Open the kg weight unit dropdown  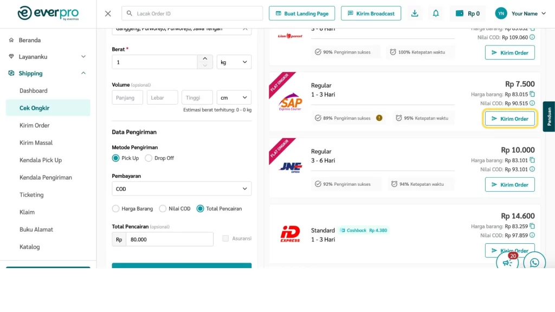[234, 62]
